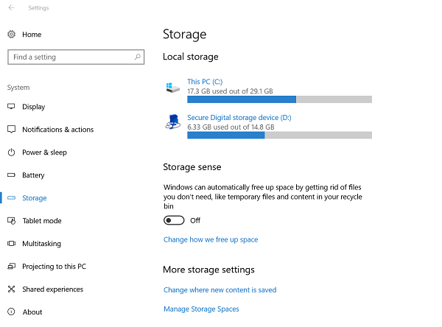Click the search magnifier icon
This screenshot has width=442, height=327.
tap(138, 57)
